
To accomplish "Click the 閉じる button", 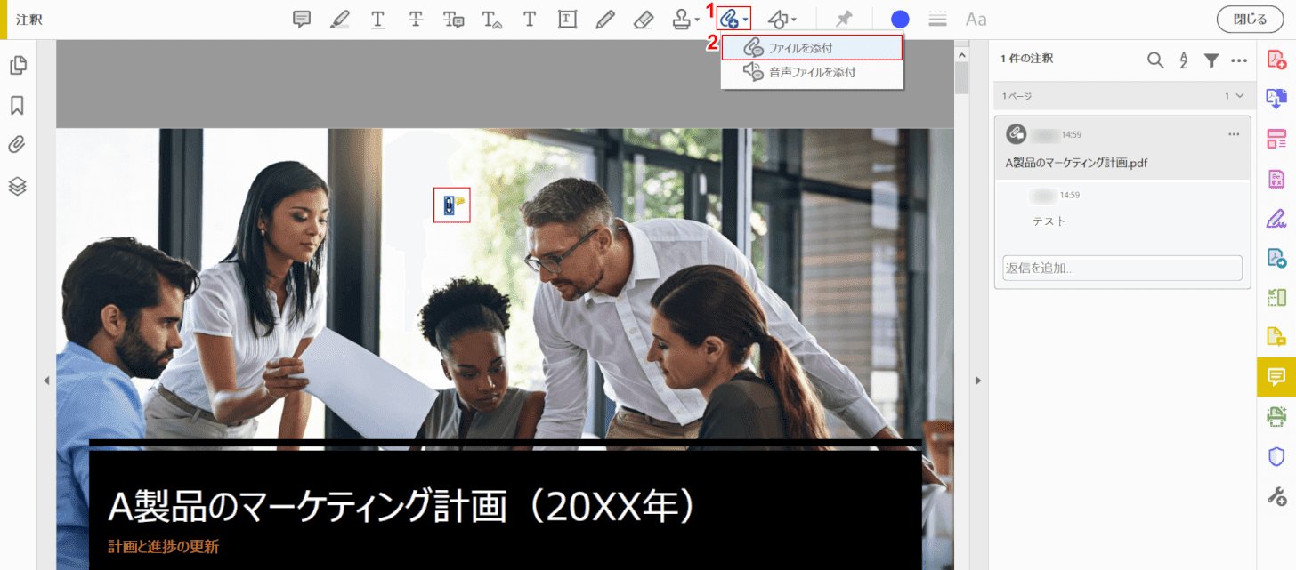I will coord(1251,20).
